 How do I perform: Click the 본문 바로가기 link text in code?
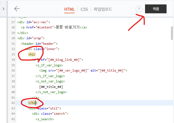tap(67, 27)
